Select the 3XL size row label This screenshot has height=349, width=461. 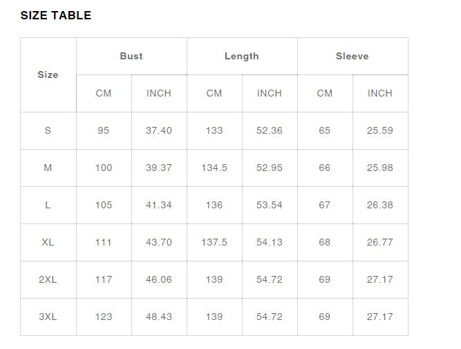(x=48, y=317)
